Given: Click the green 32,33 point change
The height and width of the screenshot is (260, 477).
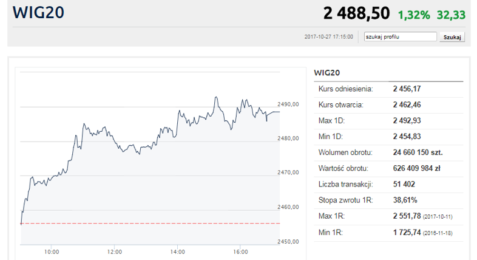Looking at the screenshot, I should (451, 14).
